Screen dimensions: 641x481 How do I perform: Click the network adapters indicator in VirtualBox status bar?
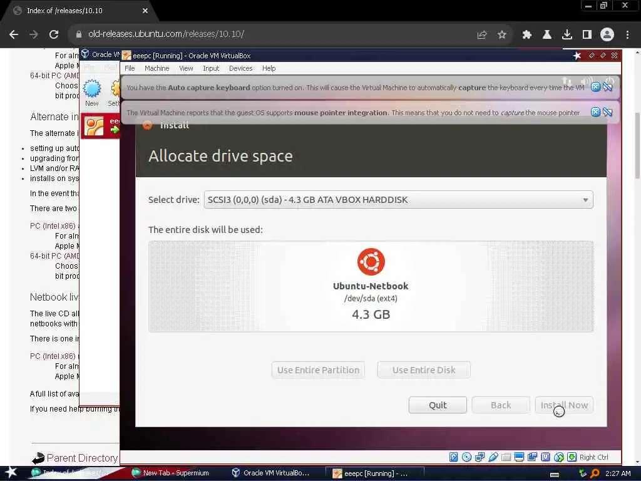(479, 457)
